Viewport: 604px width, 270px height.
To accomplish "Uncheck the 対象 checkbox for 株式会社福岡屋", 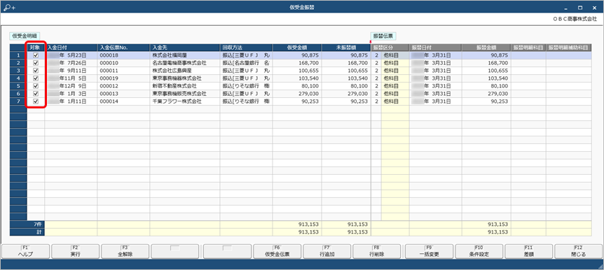I will pos(36,55).
